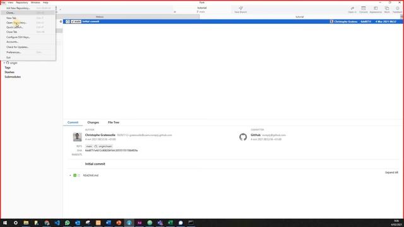Click the green added-file icon beside README.md
This screenshot has width=404, height=227.
point(75,175)
